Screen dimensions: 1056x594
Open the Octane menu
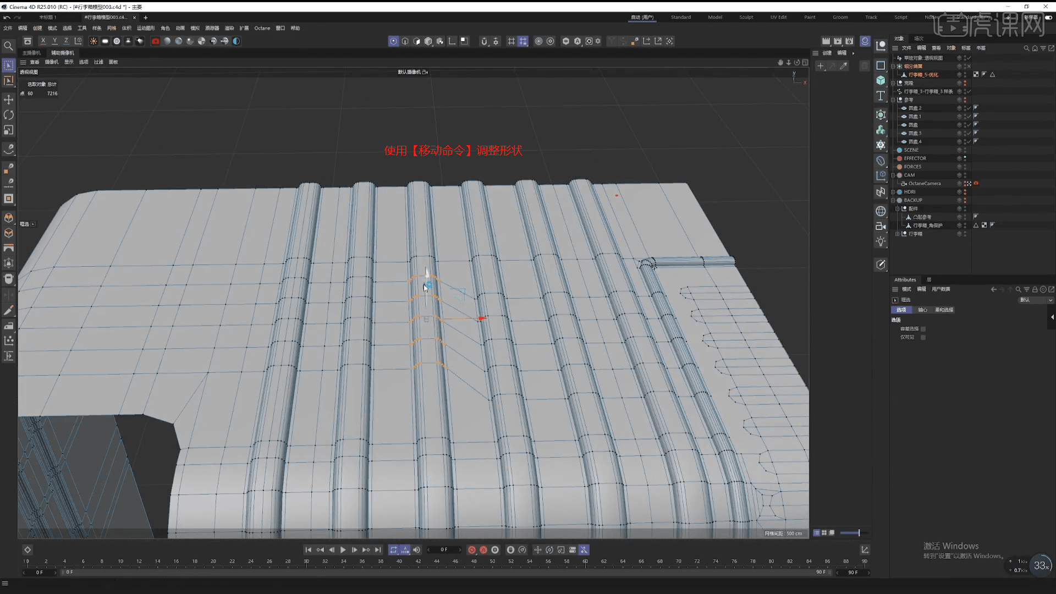[262, 28]
